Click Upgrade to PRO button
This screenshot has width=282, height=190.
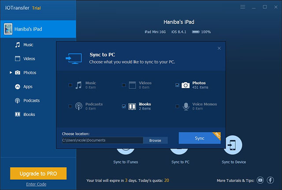pos(38,173)
